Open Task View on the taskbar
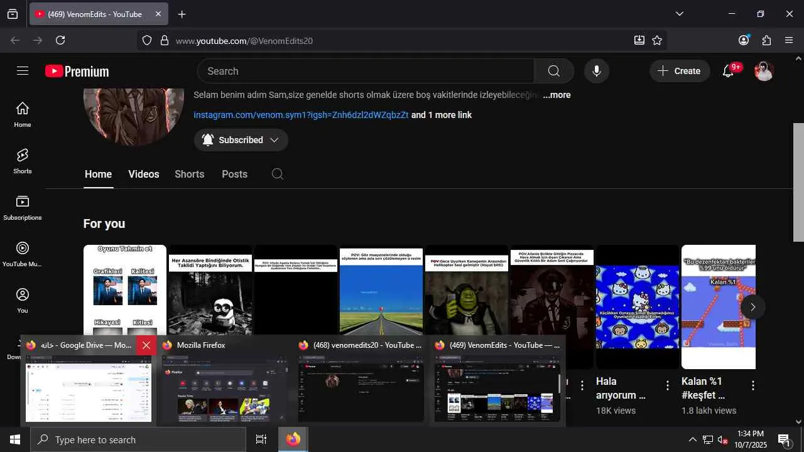 pos(261,439)
